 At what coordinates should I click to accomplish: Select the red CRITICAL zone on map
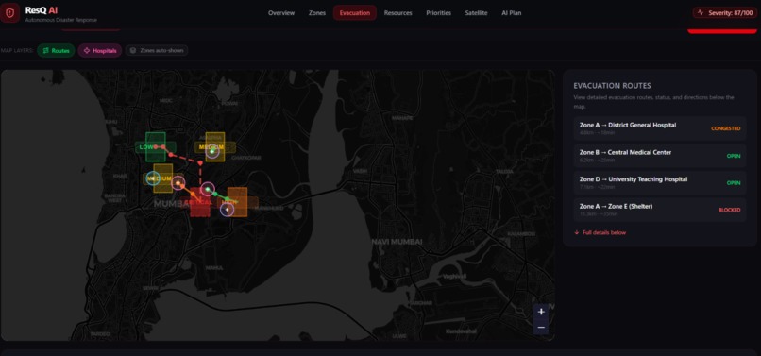click(x=200, y=202)
